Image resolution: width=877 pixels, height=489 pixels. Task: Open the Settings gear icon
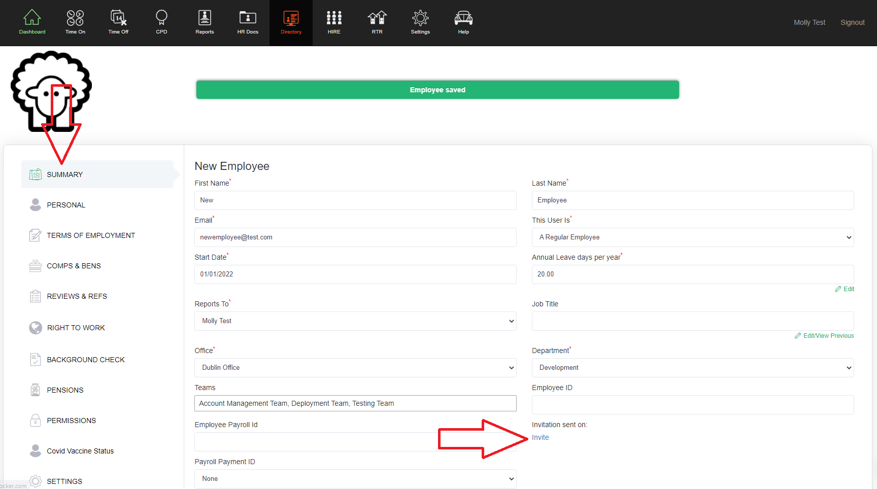pyautogui.click(x=420, y=21)
